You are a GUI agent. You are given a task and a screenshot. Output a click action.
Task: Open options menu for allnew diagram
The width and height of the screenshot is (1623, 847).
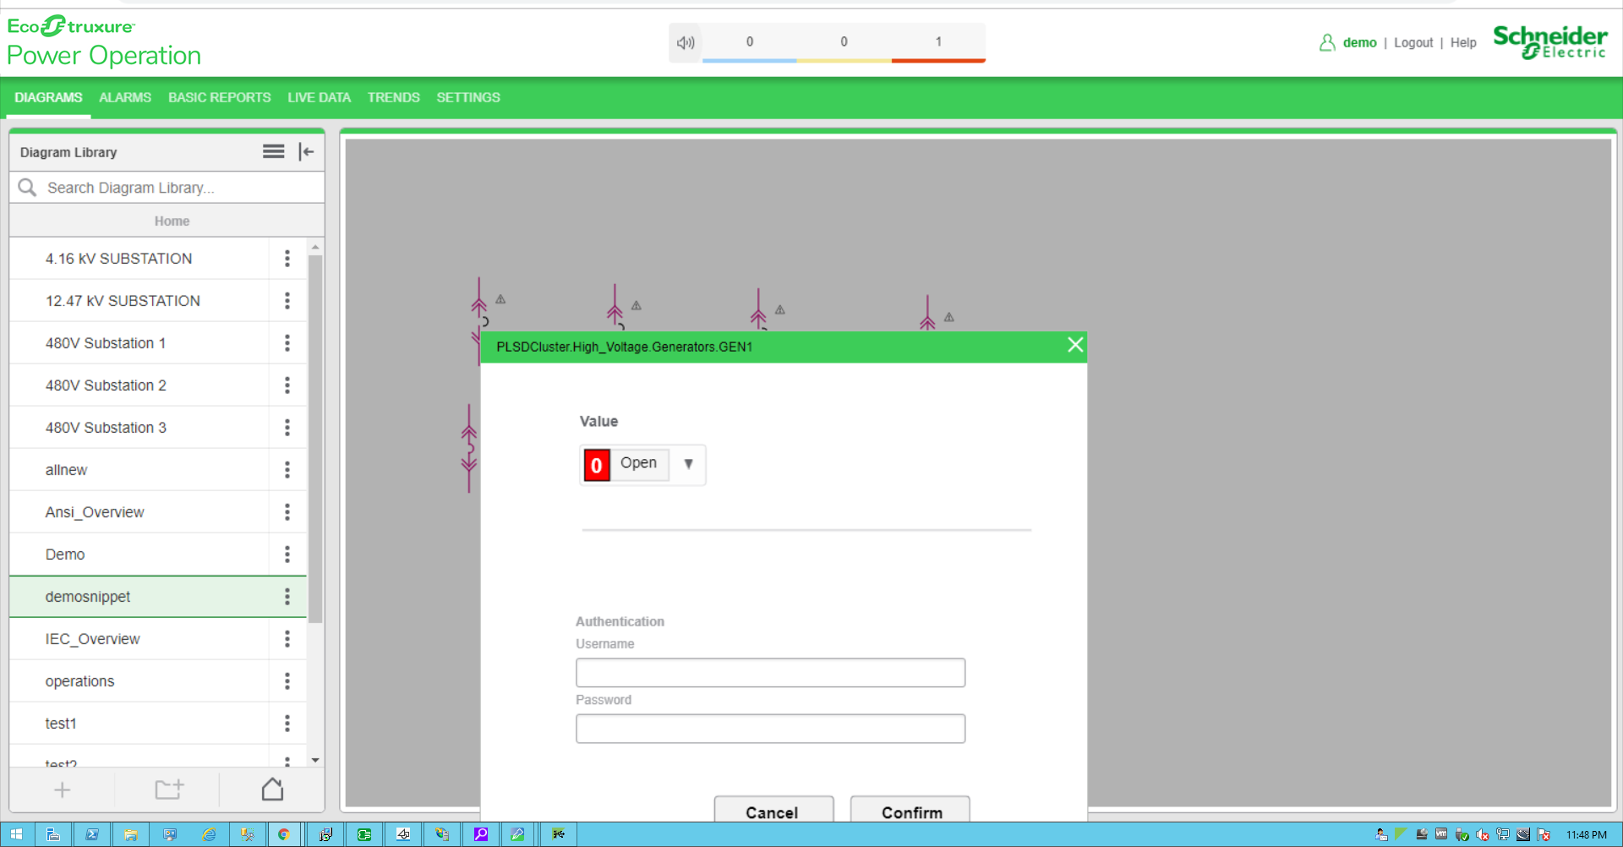[x=287, y=470]
